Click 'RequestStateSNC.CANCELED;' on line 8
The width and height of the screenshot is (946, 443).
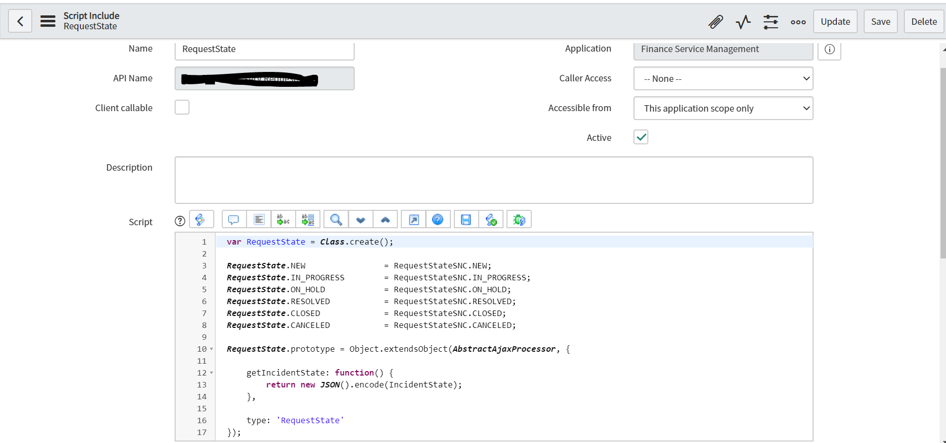(455, 325)
